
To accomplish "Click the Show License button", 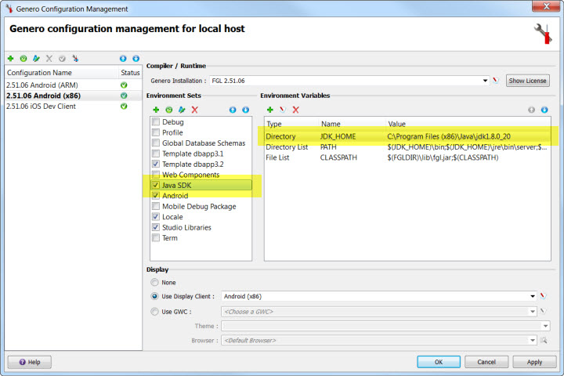I will pos(528,81).
